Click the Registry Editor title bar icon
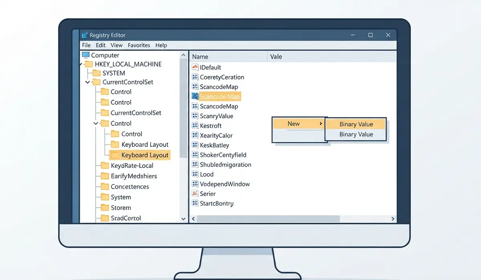This screenshot has height=280, width=481. coord(84,35)
